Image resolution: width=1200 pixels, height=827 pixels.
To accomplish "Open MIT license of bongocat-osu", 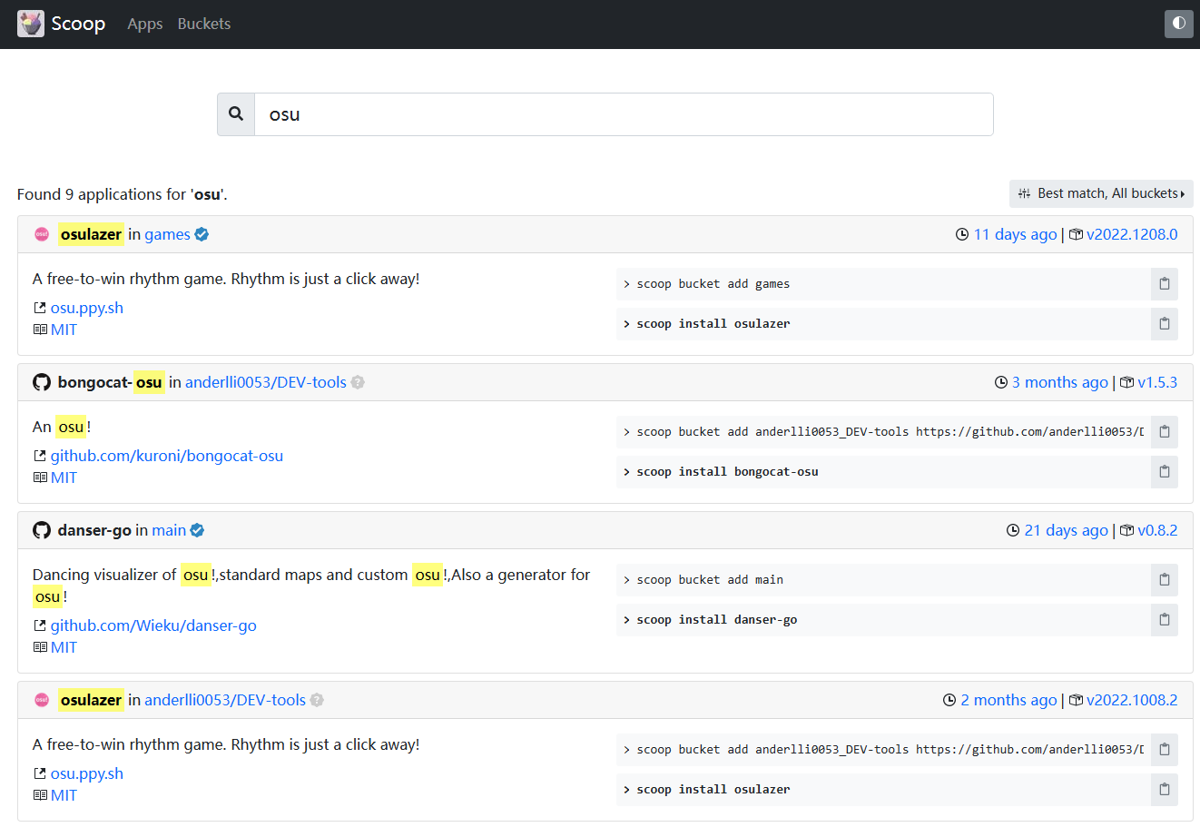I will tap(64, 477).
